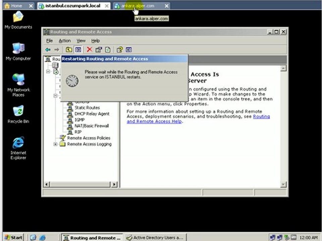Switch to the ankara.alper.com tab
Viewport: 322px width, 241px height.
point(138,6)
